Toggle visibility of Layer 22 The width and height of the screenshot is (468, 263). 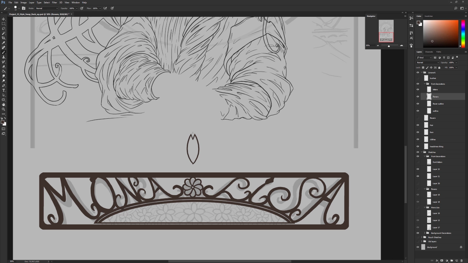coord(418,169)
